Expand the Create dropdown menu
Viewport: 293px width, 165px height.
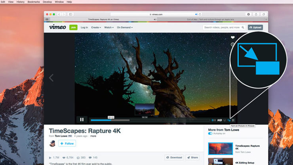click(96, 27)
